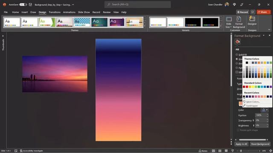Screen dimensions: 273x153
Task: Switch to Reading View icon
Action: coord(226,151)
